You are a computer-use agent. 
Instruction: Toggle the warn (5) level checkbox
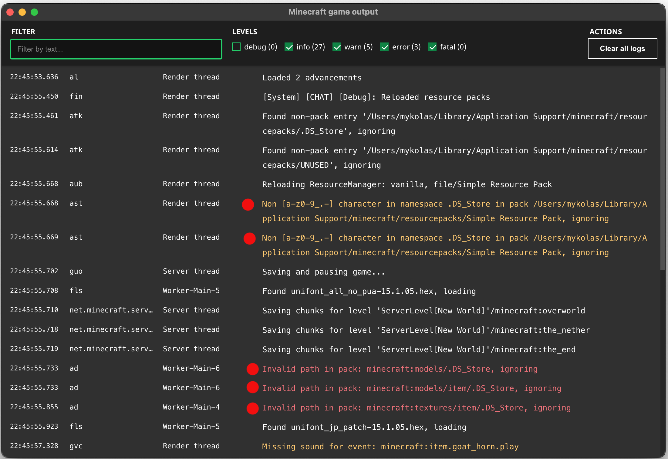[x=337, y=47]
